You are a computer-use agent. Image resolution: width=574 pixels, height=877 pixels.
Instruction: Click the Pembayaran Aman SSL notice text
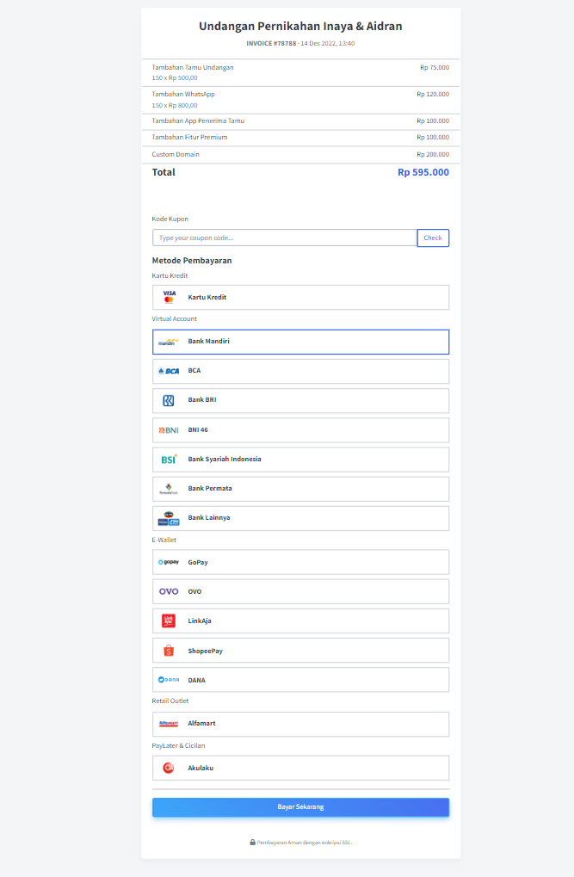click(x=305, y=843)
